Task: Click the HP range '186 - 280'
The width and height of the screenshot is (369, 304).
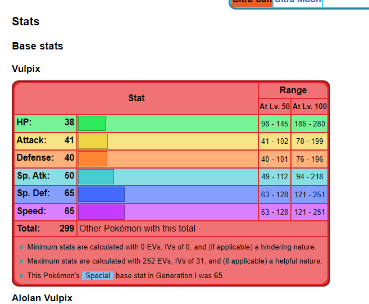Action: [x=309, y=124]
